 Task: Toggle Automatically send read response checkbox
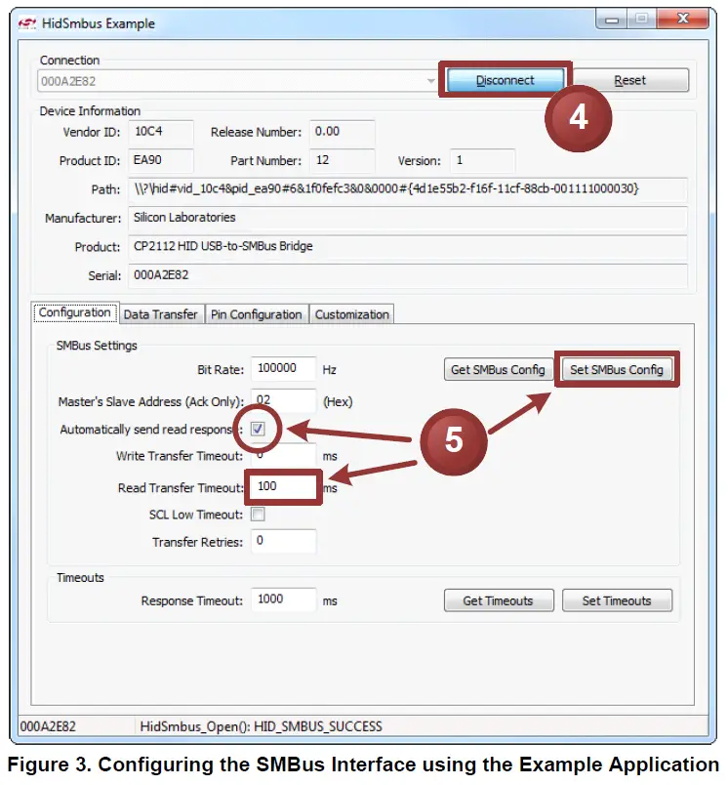(258, 429)
